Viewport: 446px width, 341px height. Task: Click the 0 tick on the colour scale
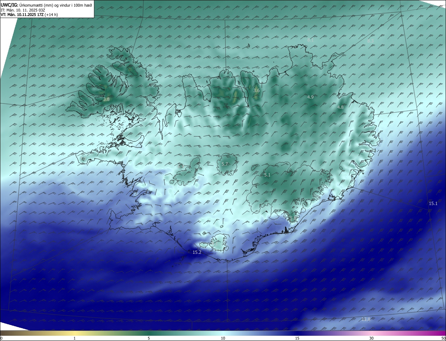point(1,338)
